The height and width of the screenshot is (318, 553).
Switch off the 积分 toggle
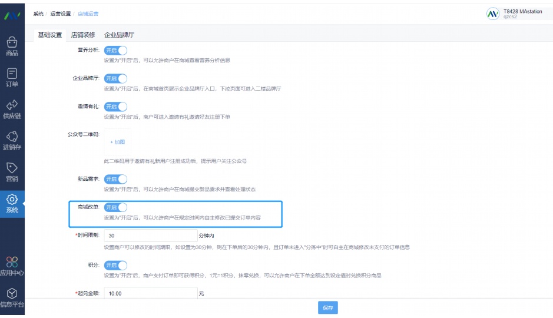(x=115, y=266)
